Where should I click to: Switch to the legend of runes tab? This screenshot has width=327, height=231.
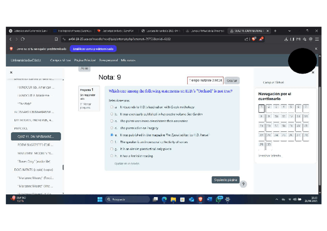click(73, 31)
